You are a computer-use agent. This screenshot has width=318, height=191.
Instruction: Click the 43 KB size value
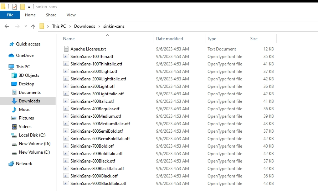tap(268, 124)
